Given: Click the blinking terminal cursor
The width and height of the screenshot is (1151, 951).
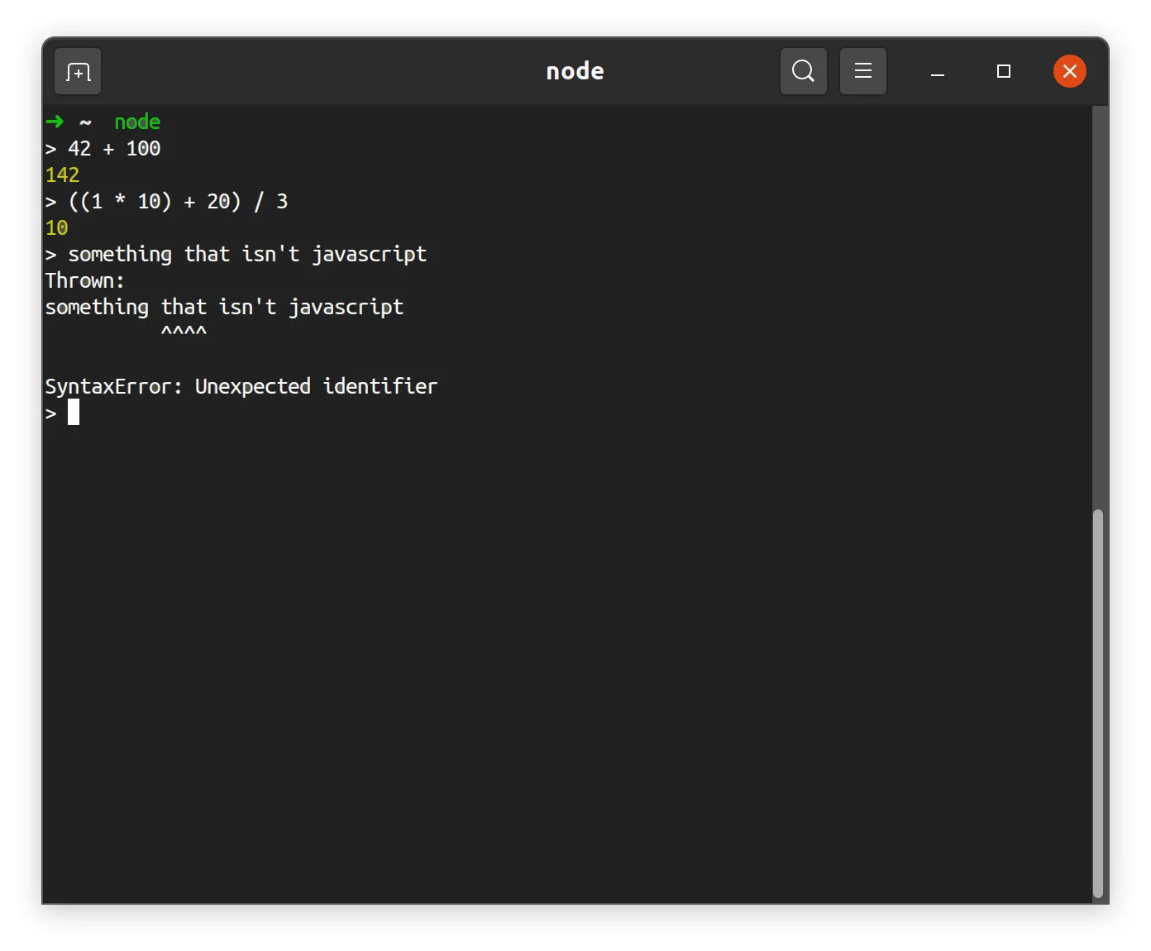Looking at the screenshot, I should tap(73, 413).
